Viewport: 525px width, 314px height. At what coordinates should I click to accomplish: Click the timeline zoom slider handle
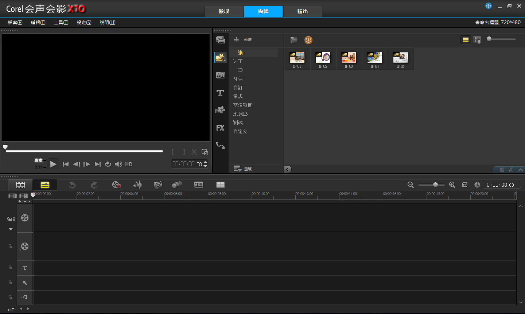[435, 185]
